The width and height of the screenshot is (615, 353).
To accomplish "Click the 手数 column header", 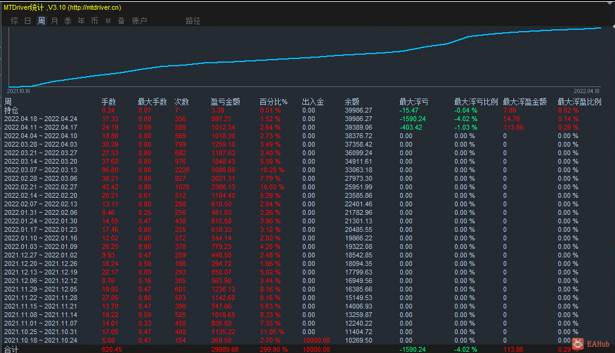I will [109, 102].
